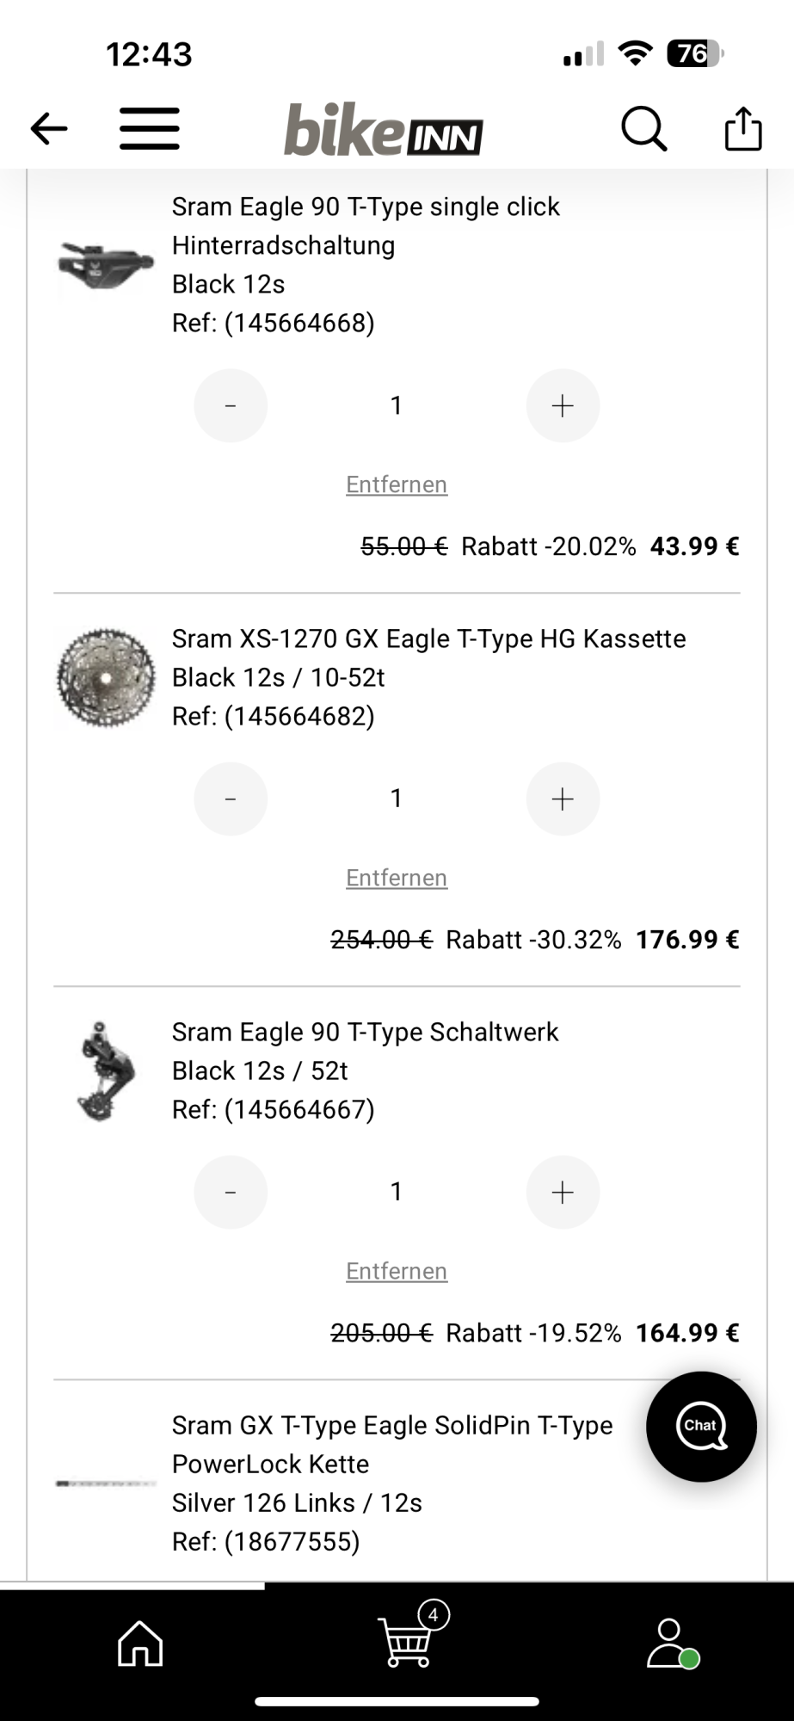Open the Eagle 90 Schaltwerk product image

tap(106, 1071)
